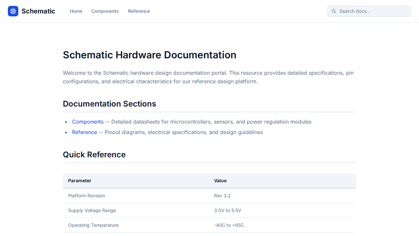Click the magnifier icon in search box
Viewport: 419px width, 236px height.
tap(334, 11)
